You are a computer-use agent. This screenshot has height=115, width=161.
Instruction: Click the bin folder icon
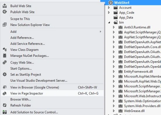(x=116, y=22)
